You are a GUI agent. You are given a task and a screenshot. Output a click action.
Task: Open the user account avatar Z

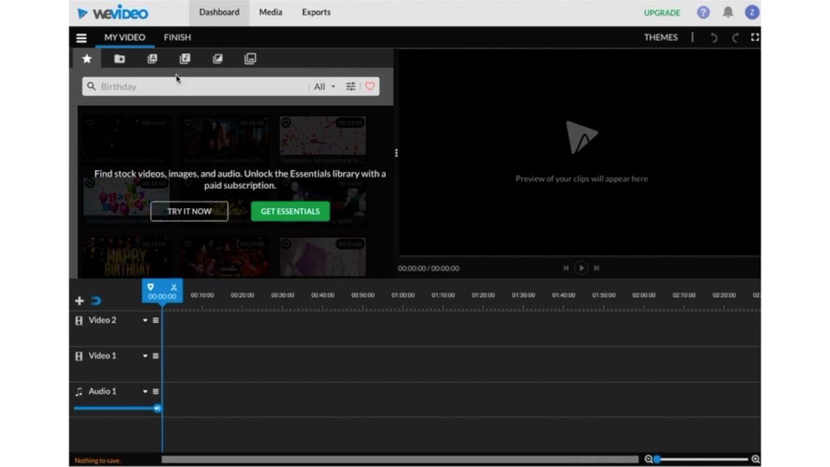pos(752,12)
